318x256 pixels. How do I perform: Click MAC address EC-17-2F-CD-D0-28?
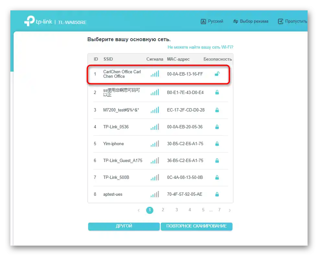[x=186, y=110]
